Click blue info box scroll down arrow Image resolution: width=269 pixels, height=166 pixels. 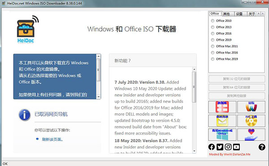[99, 97]
